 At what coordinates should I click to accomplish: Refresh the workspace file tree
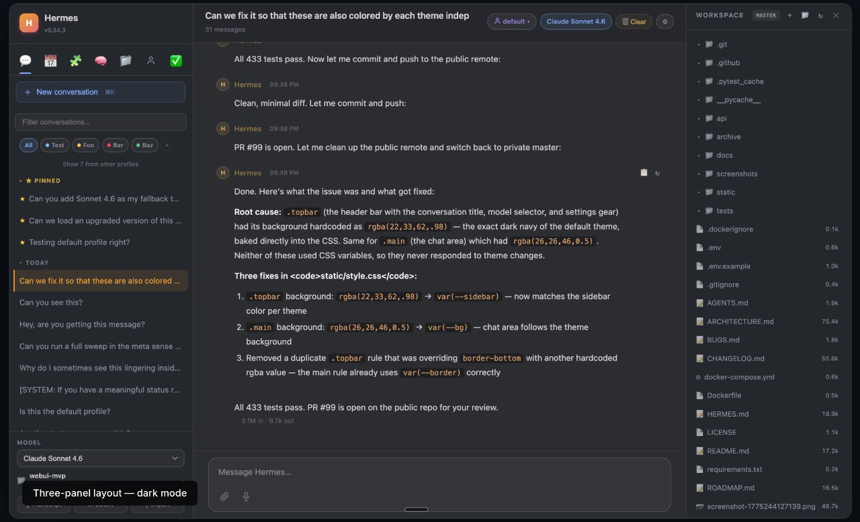(820, 15)
